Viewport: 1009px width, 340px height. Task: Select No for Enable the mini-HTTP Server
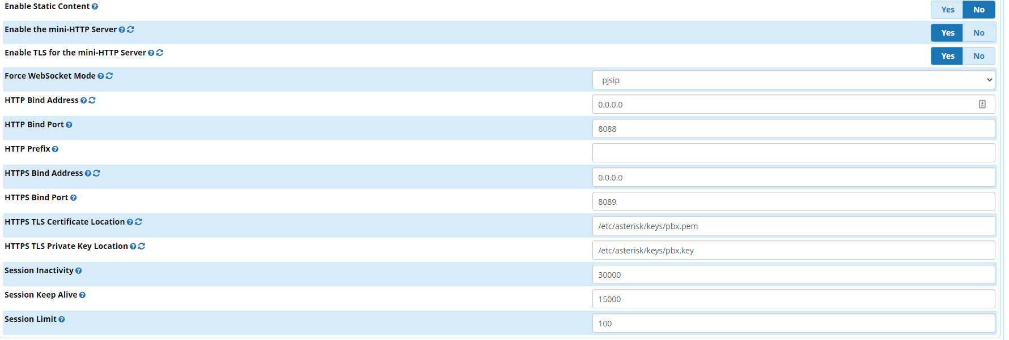click(x=979, y=33)
